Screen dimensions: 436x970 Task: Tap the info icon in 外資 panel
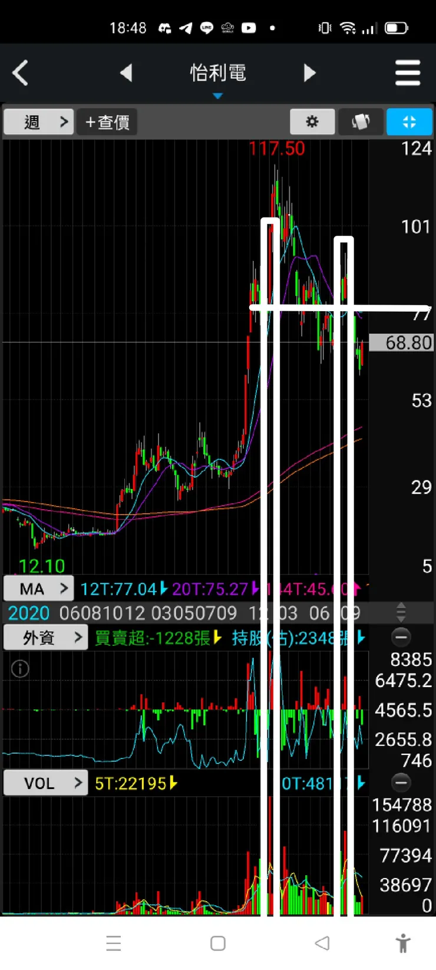coord(20,668)
